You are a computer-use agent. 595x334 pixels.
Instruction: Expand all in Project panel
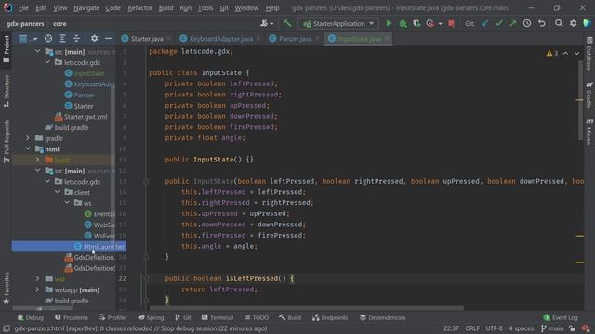point(62,38)
